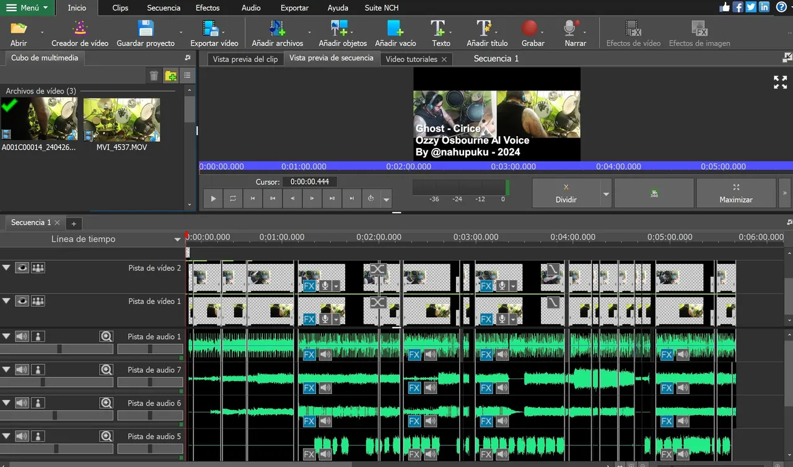Add a new sequence with the + tab
Image resolution: width=793 pixels, height=467 pixels.
tap(74, 224)
